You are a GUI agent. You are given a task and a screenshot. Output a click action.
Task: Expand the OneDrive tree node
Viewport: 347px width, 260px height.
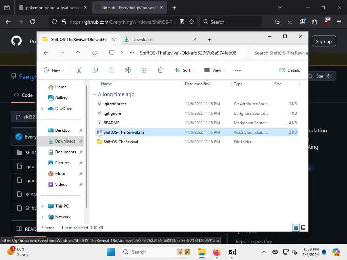[42, 109]
